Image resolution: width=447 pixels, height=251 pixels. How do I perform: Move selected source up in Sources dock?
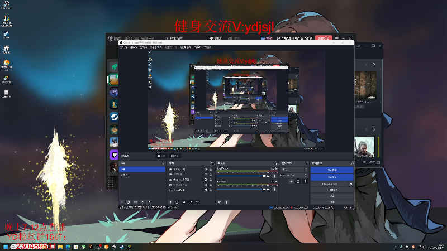click(x=191, y=202)
